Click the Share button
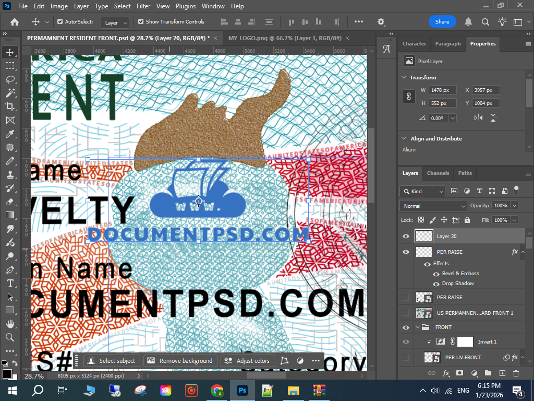534x401 pixels. point(442,22)
